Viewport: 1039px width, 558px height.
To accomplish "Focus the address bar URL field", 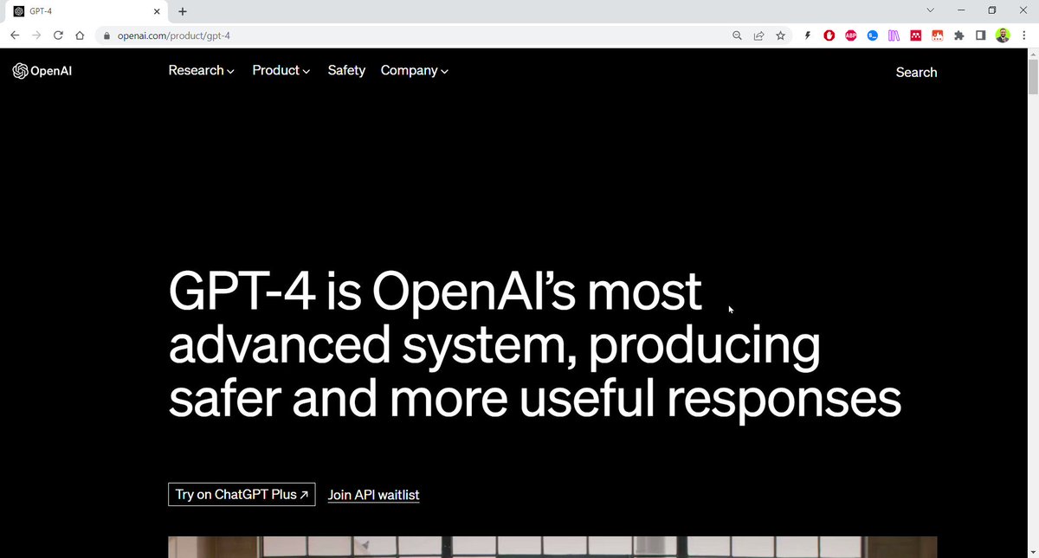I will tap(416, 36).
